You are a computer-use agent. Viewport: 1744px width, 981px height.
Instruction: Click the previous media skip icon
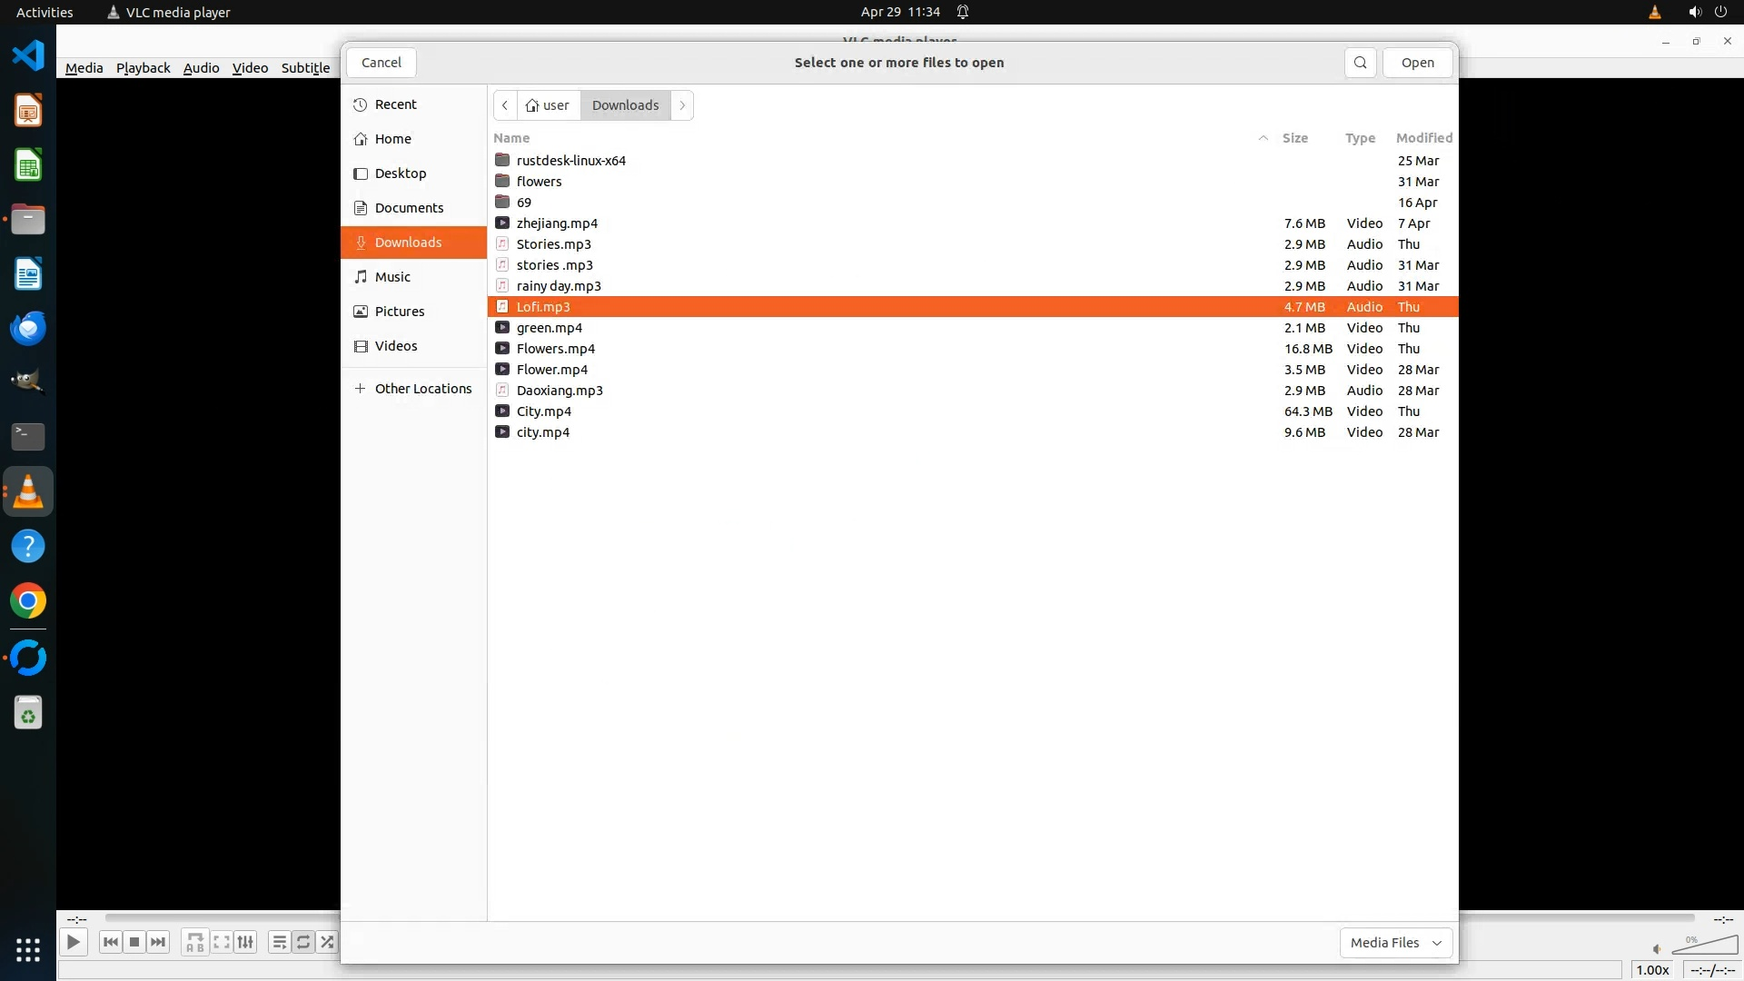pyautogui.click(x=111, y=942)
